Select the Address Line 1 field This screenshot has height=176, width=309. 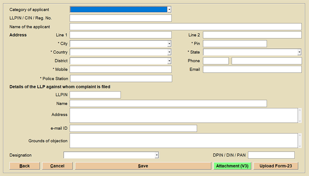pos(121,35)
